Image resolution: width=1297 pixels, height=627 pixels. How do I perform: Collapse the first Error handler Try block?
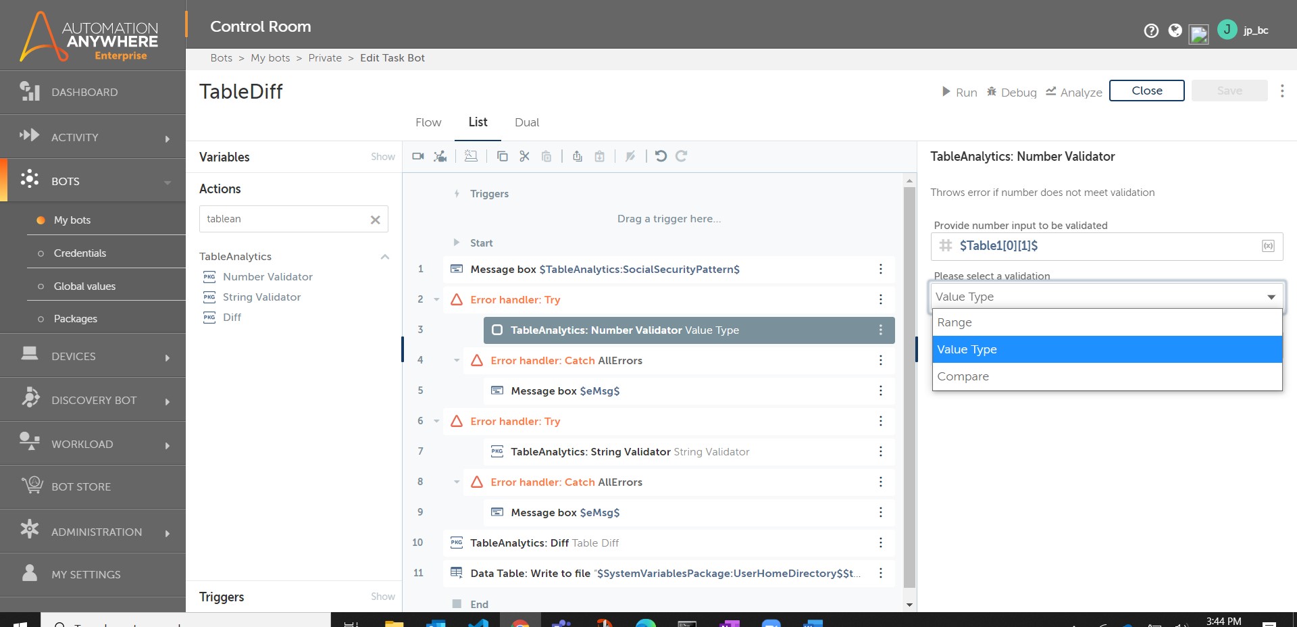436,299
